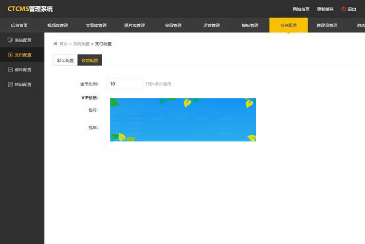Navigate to 会员管理
365x244 pixels.
point(173,25)
